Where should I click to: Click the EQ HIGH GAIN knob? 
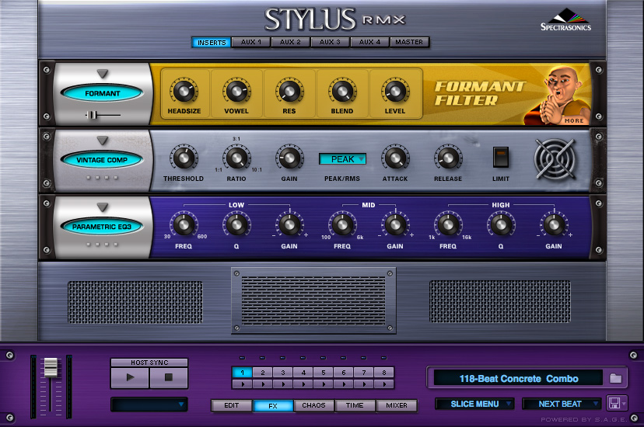tap(554, 224)
